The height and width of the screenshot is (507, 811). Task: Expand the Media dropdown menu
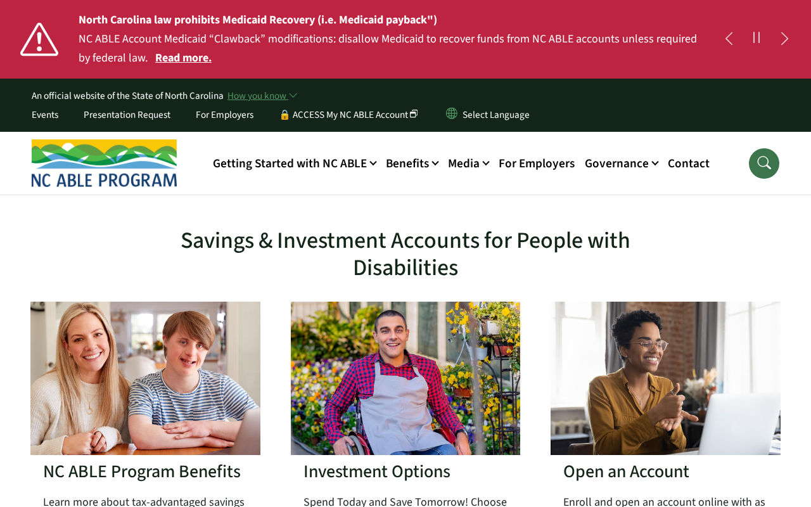click(468, 164)
